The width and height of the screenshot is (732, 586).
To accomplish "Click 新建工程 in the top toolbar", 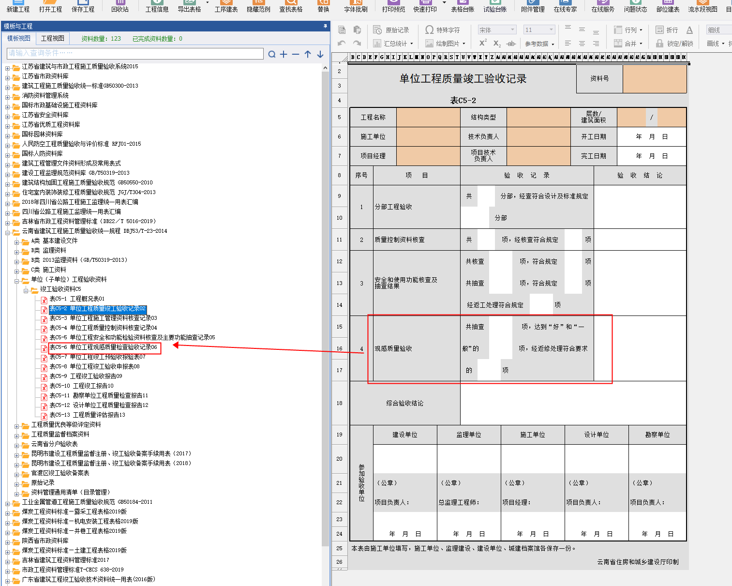I will (x=18, y=6).
